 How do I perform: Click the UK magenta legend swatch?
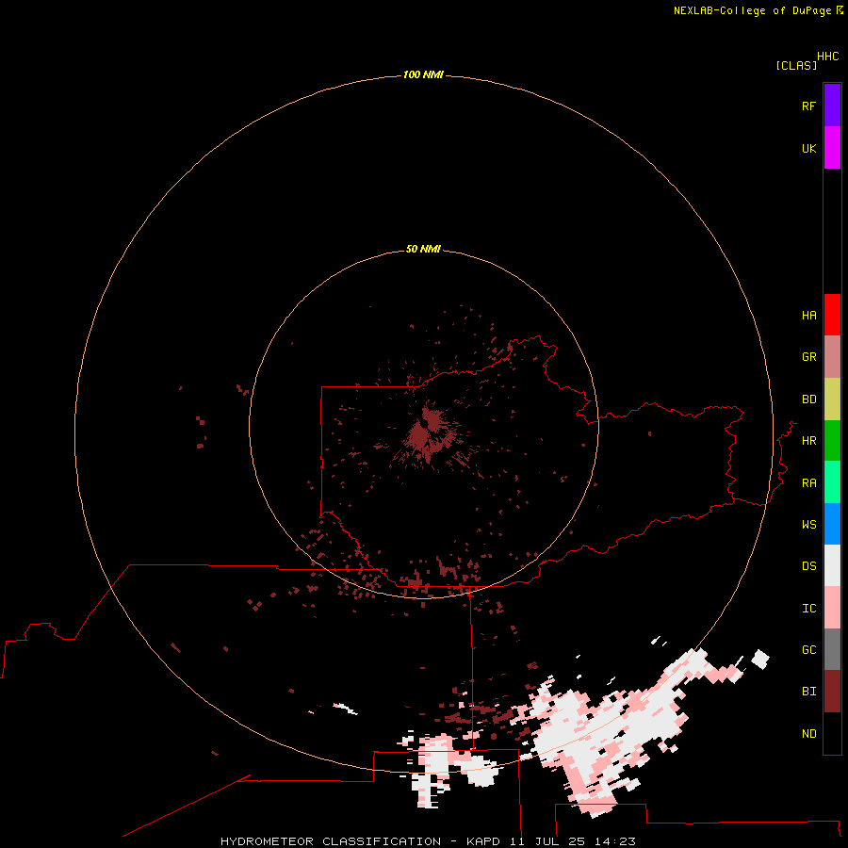tap(832, 148)
